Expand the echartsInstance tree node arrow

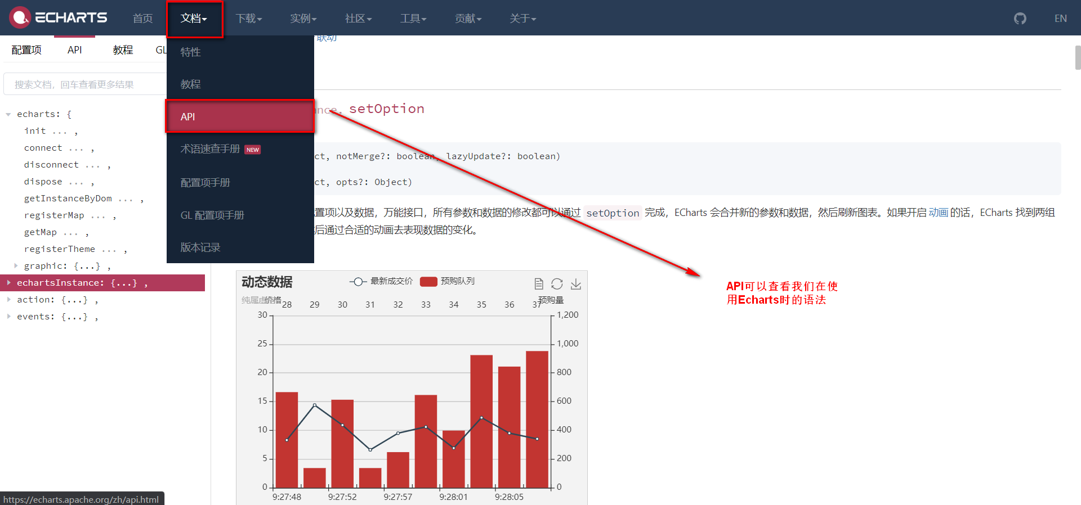pos(8,282)
